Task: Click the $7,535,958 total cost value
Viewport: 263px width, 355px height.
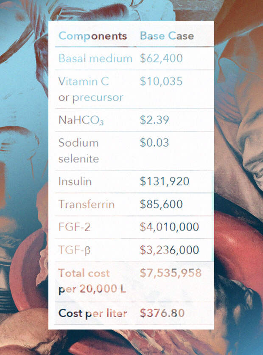Action: [x=171, y=273]
